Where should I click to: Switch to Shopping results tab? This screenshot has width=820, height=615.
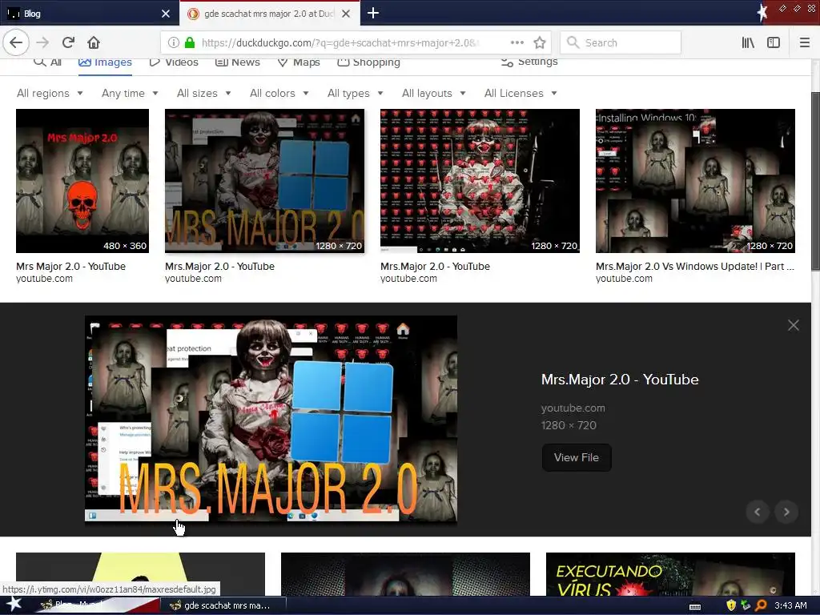pyautogui.click(x=368, y=62)
